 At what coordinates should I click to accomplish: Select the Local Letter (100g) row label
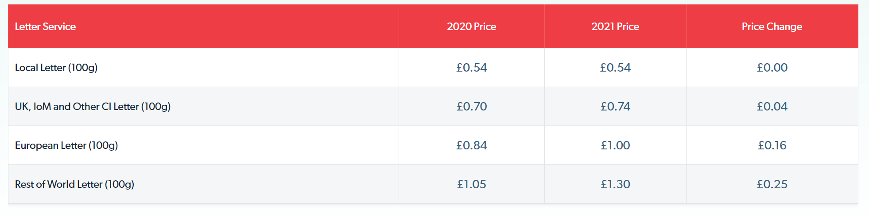point(56,68)
